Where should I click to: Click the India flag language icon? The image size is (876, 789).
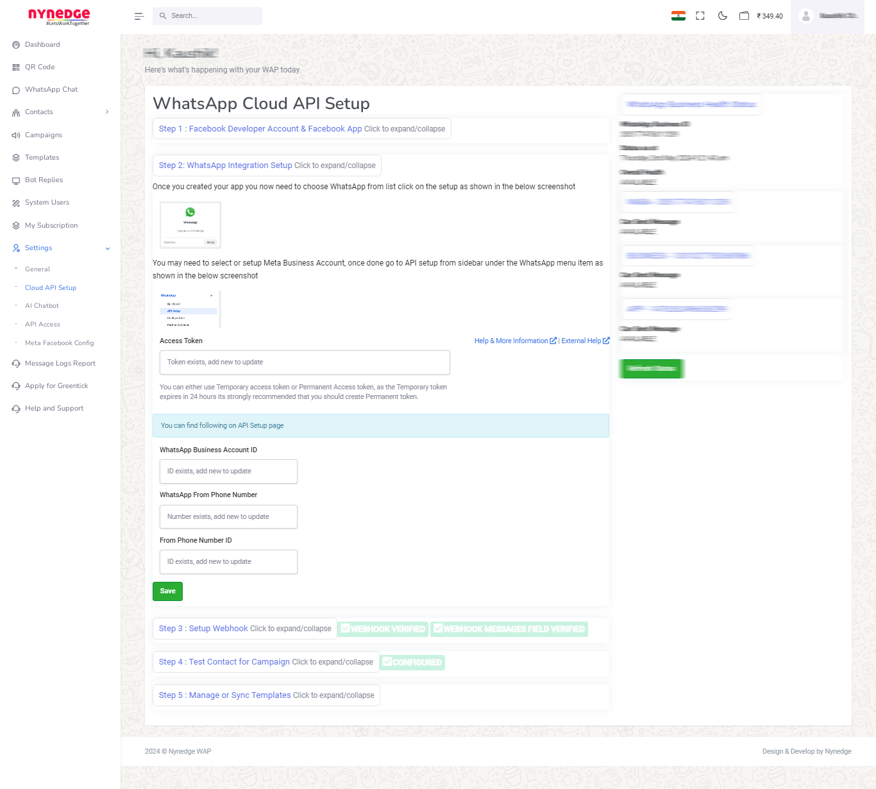point(678,16)
